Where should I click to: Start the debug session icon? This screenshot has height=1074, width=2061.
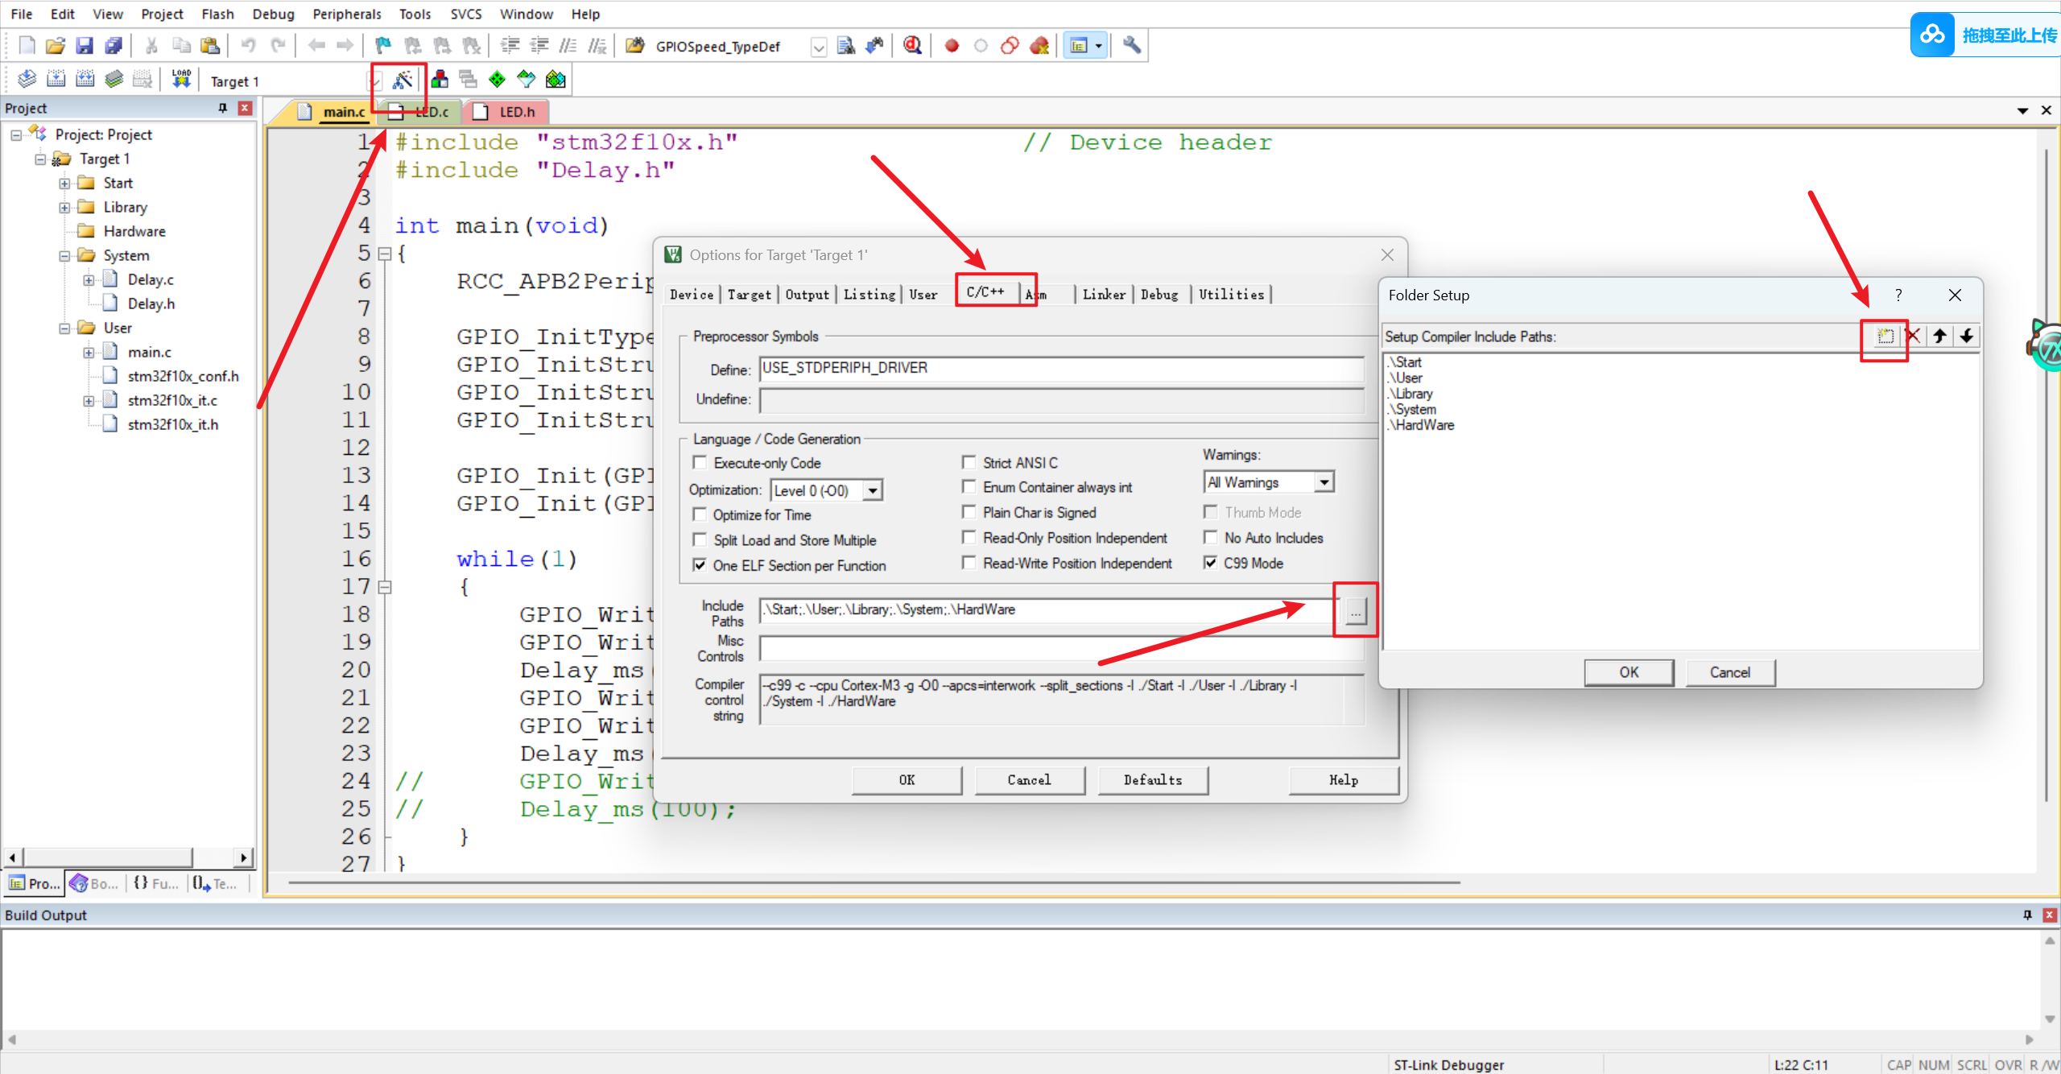912,46
